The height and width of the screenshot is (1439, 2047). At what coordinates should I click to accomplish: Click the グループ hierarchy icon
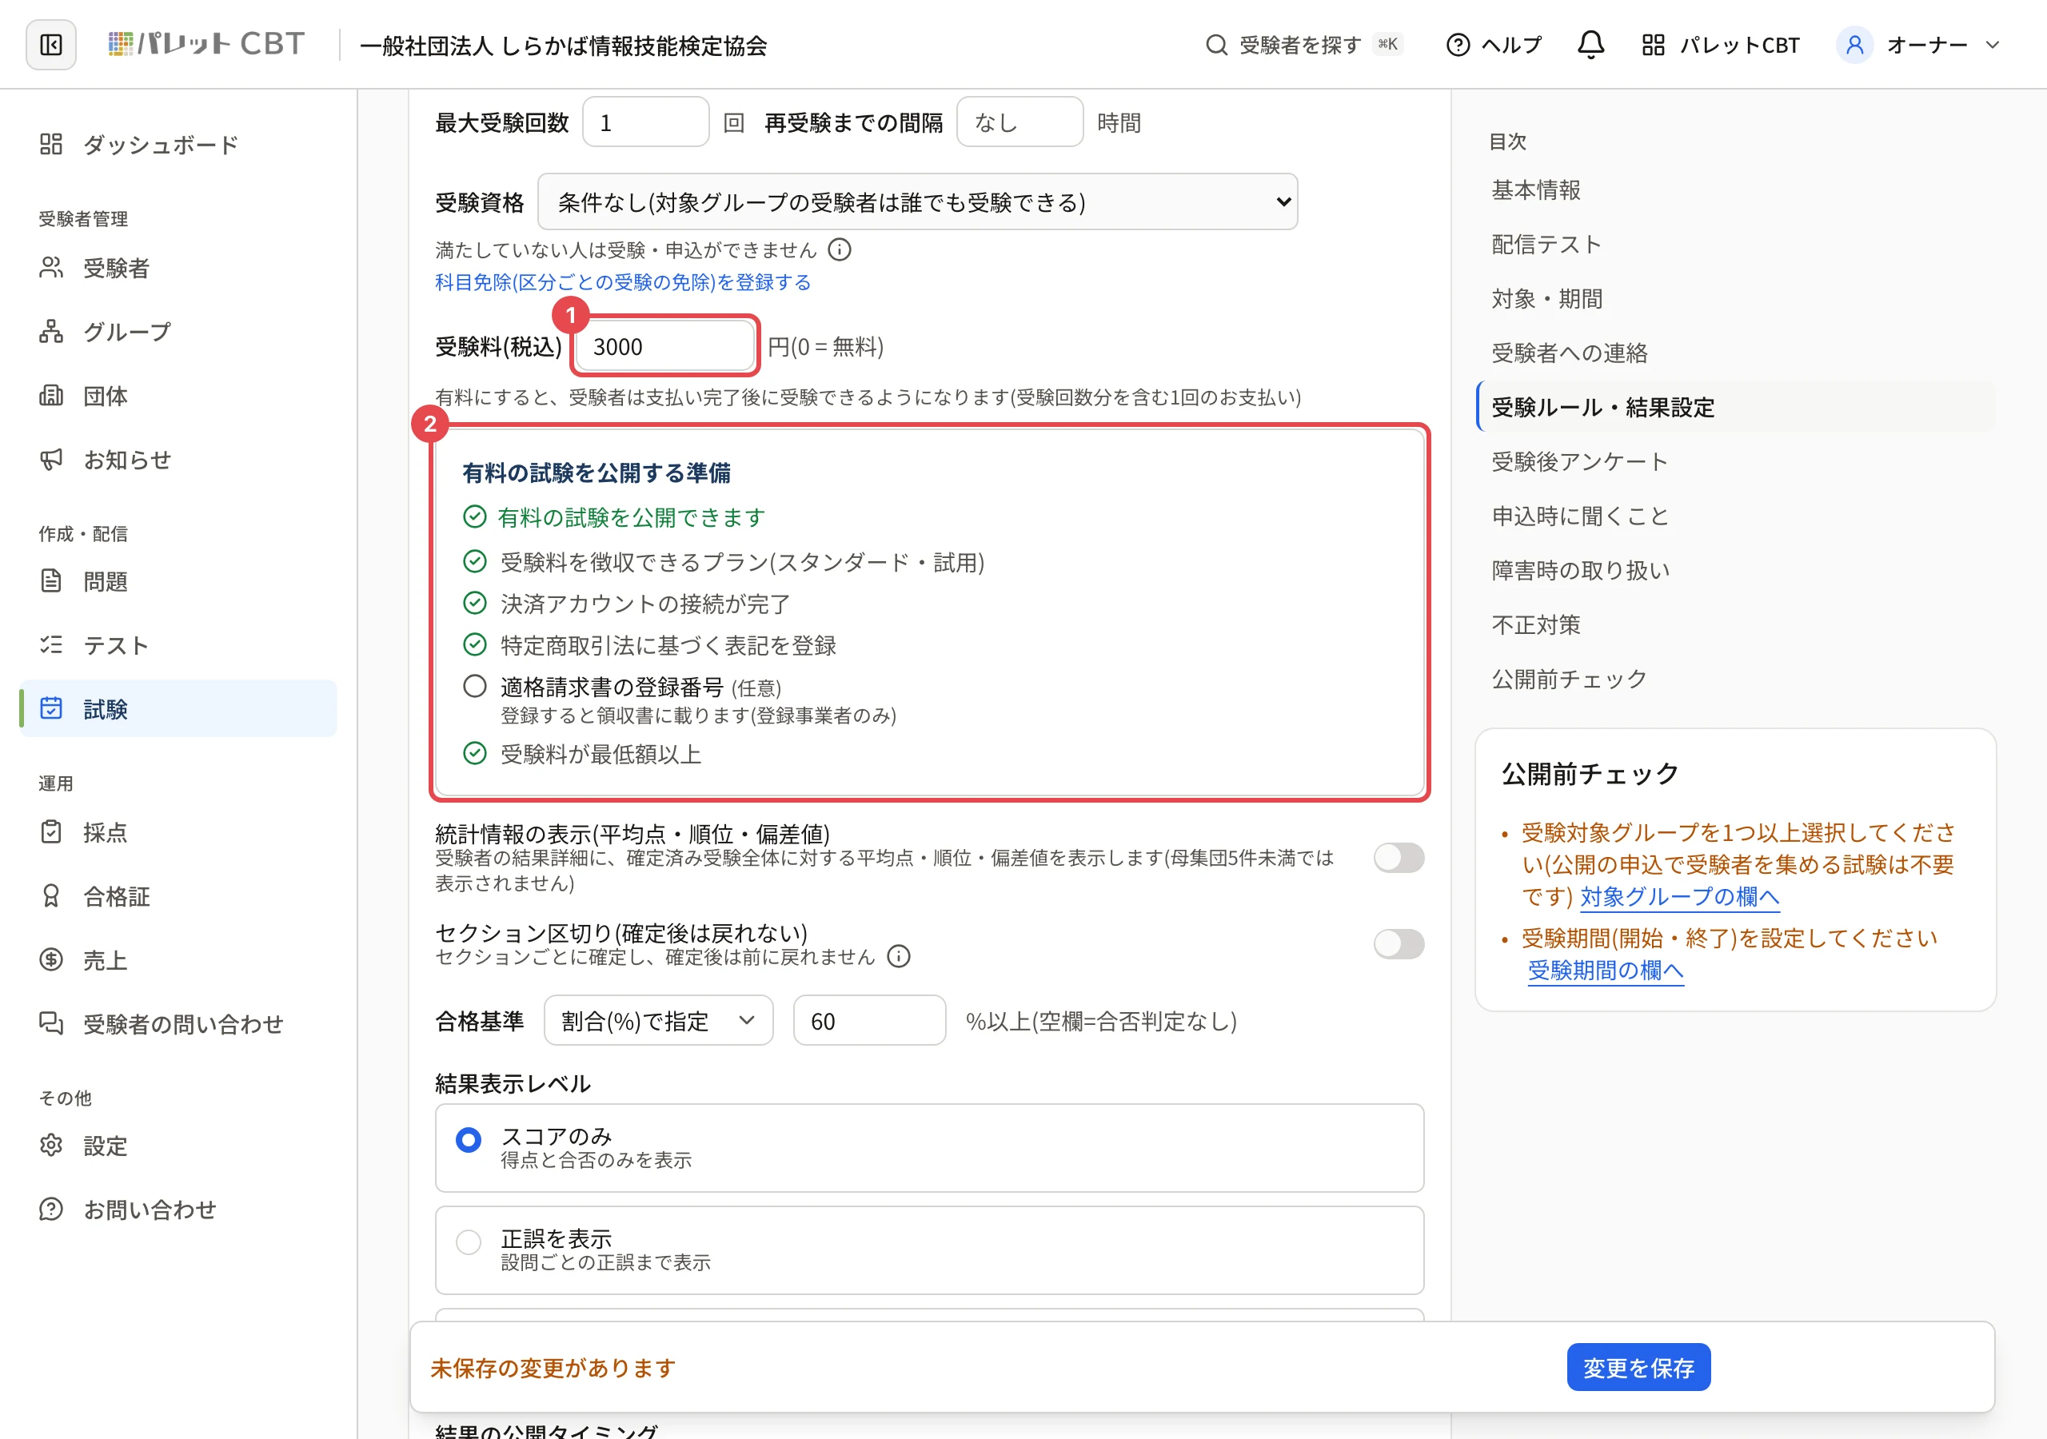pyautogui.click(x=51, y=332)
